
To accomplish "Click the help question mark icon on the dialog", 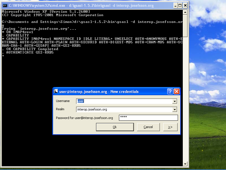I will click(170, 91).
